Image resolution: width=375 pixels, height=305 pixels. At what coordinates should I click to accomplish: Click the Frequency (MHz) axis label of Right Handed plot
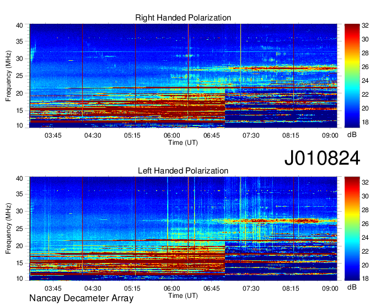tap(8, 76)
